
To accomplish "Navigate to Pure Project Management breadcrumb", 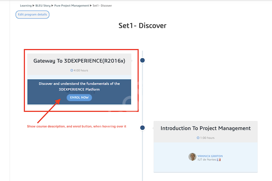I will (71, 5).
